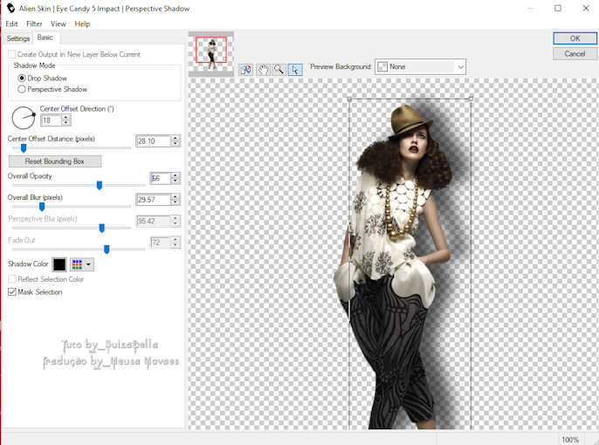Viewport: 599px width, 445px height.
Task: Select the arrow pointer tool
Action: 295,70
